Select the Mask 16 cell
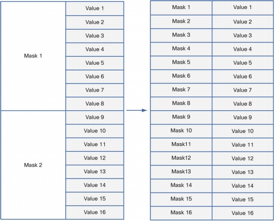275x221 pixels. point(181,213)
